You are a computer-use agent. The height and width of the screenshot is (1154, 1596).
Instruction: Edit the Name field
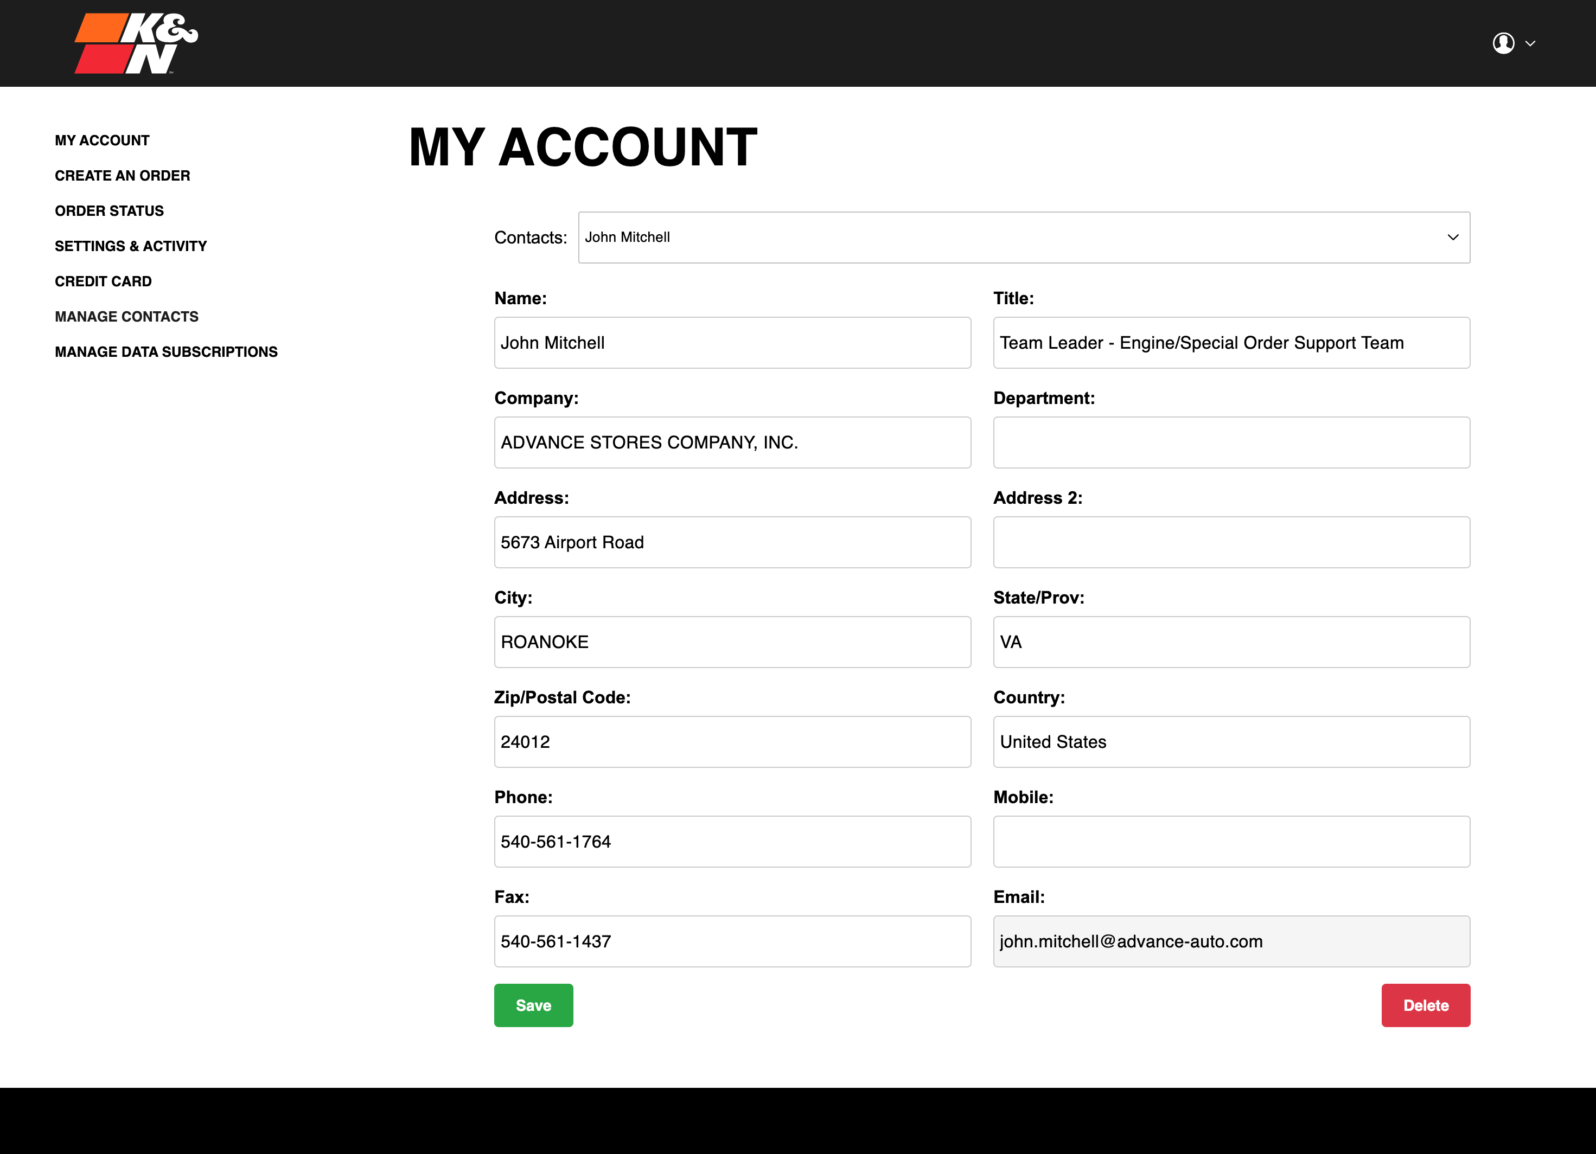[x=732, y=343]
